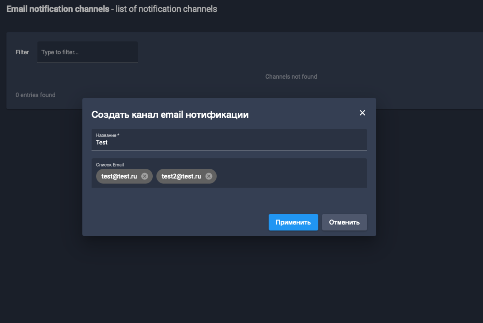Click the 'Создать канал email нотификации' dialog title
This screenshot has height=323, width=483.
pyautogui.click(x=170, y=115)
